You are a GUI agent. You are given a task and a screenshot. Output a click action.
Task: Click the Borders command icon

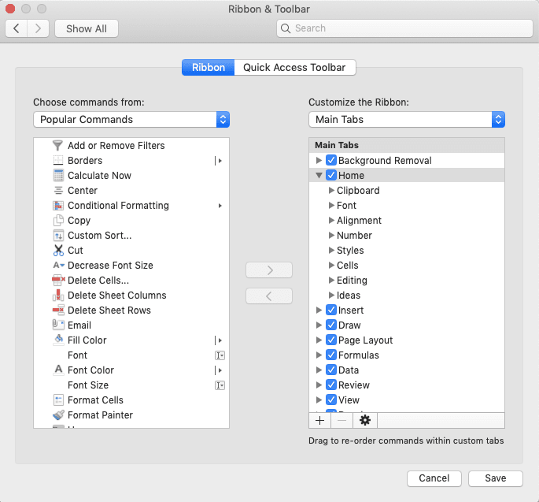(x=58, y=161)
